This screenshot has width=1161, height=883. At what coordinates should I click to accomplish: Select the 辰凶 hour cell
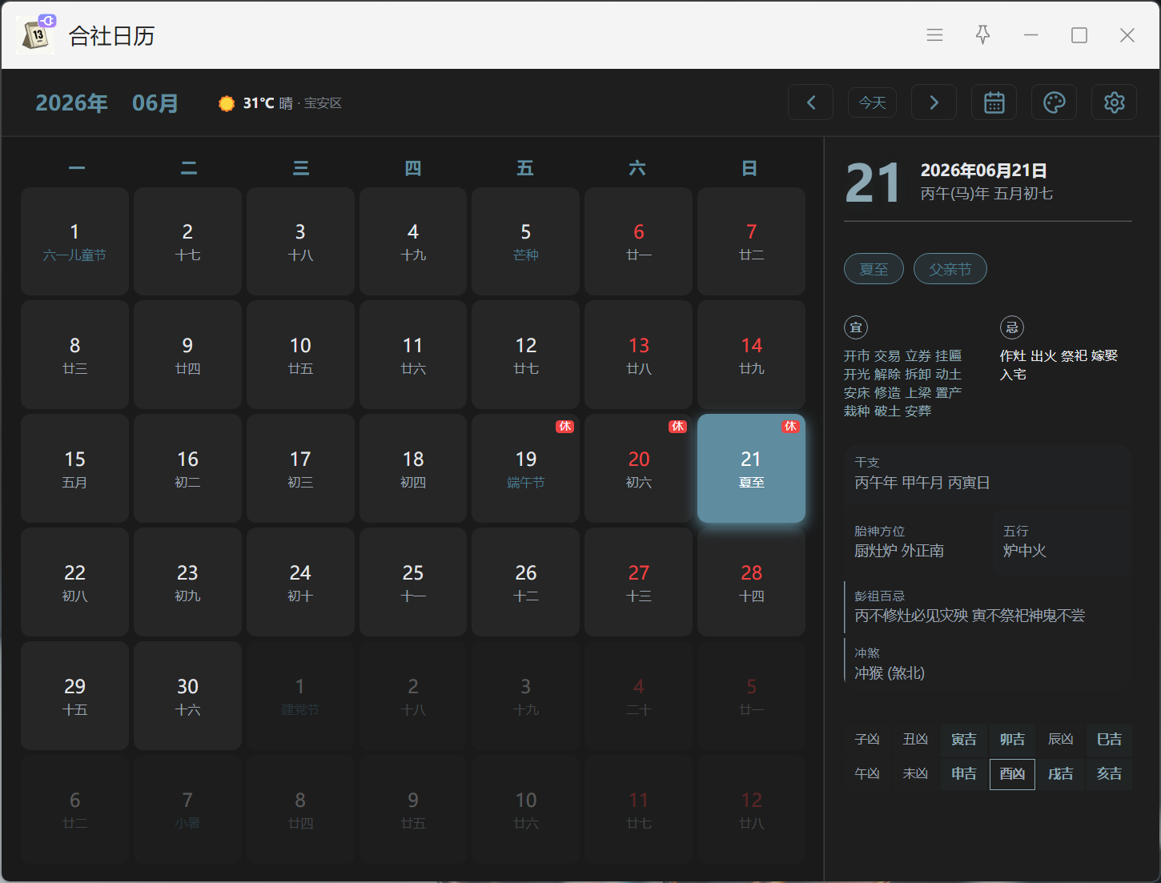(x=1061, y=740)
